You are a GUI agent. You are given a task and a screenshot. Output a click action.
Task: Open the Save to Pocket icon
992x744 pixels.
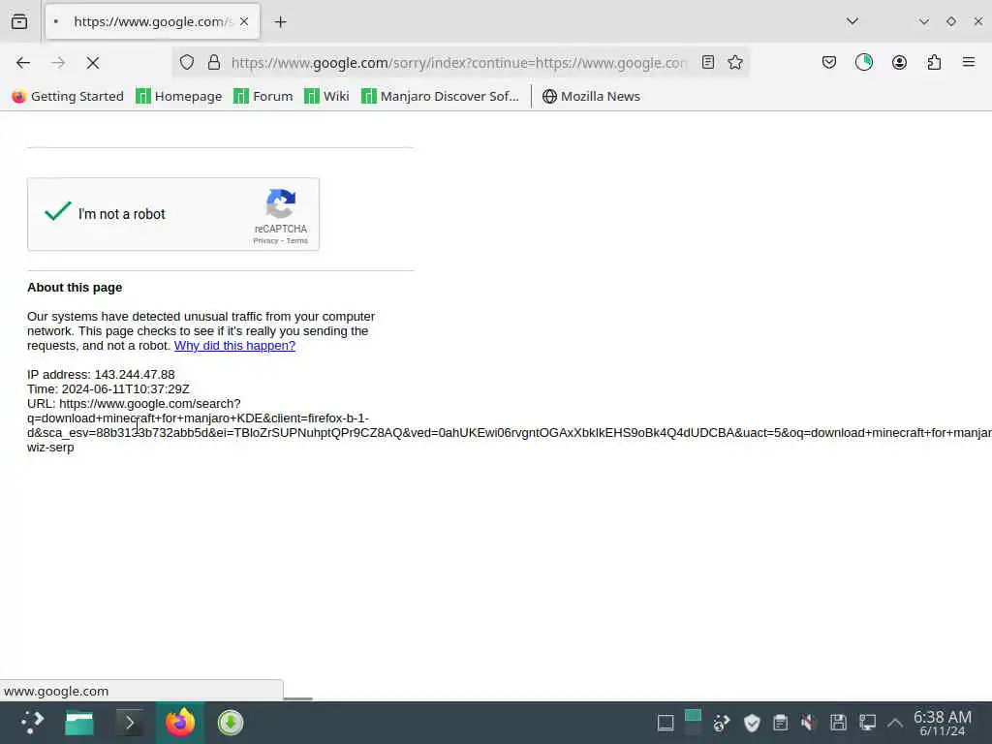coord(829,62)
